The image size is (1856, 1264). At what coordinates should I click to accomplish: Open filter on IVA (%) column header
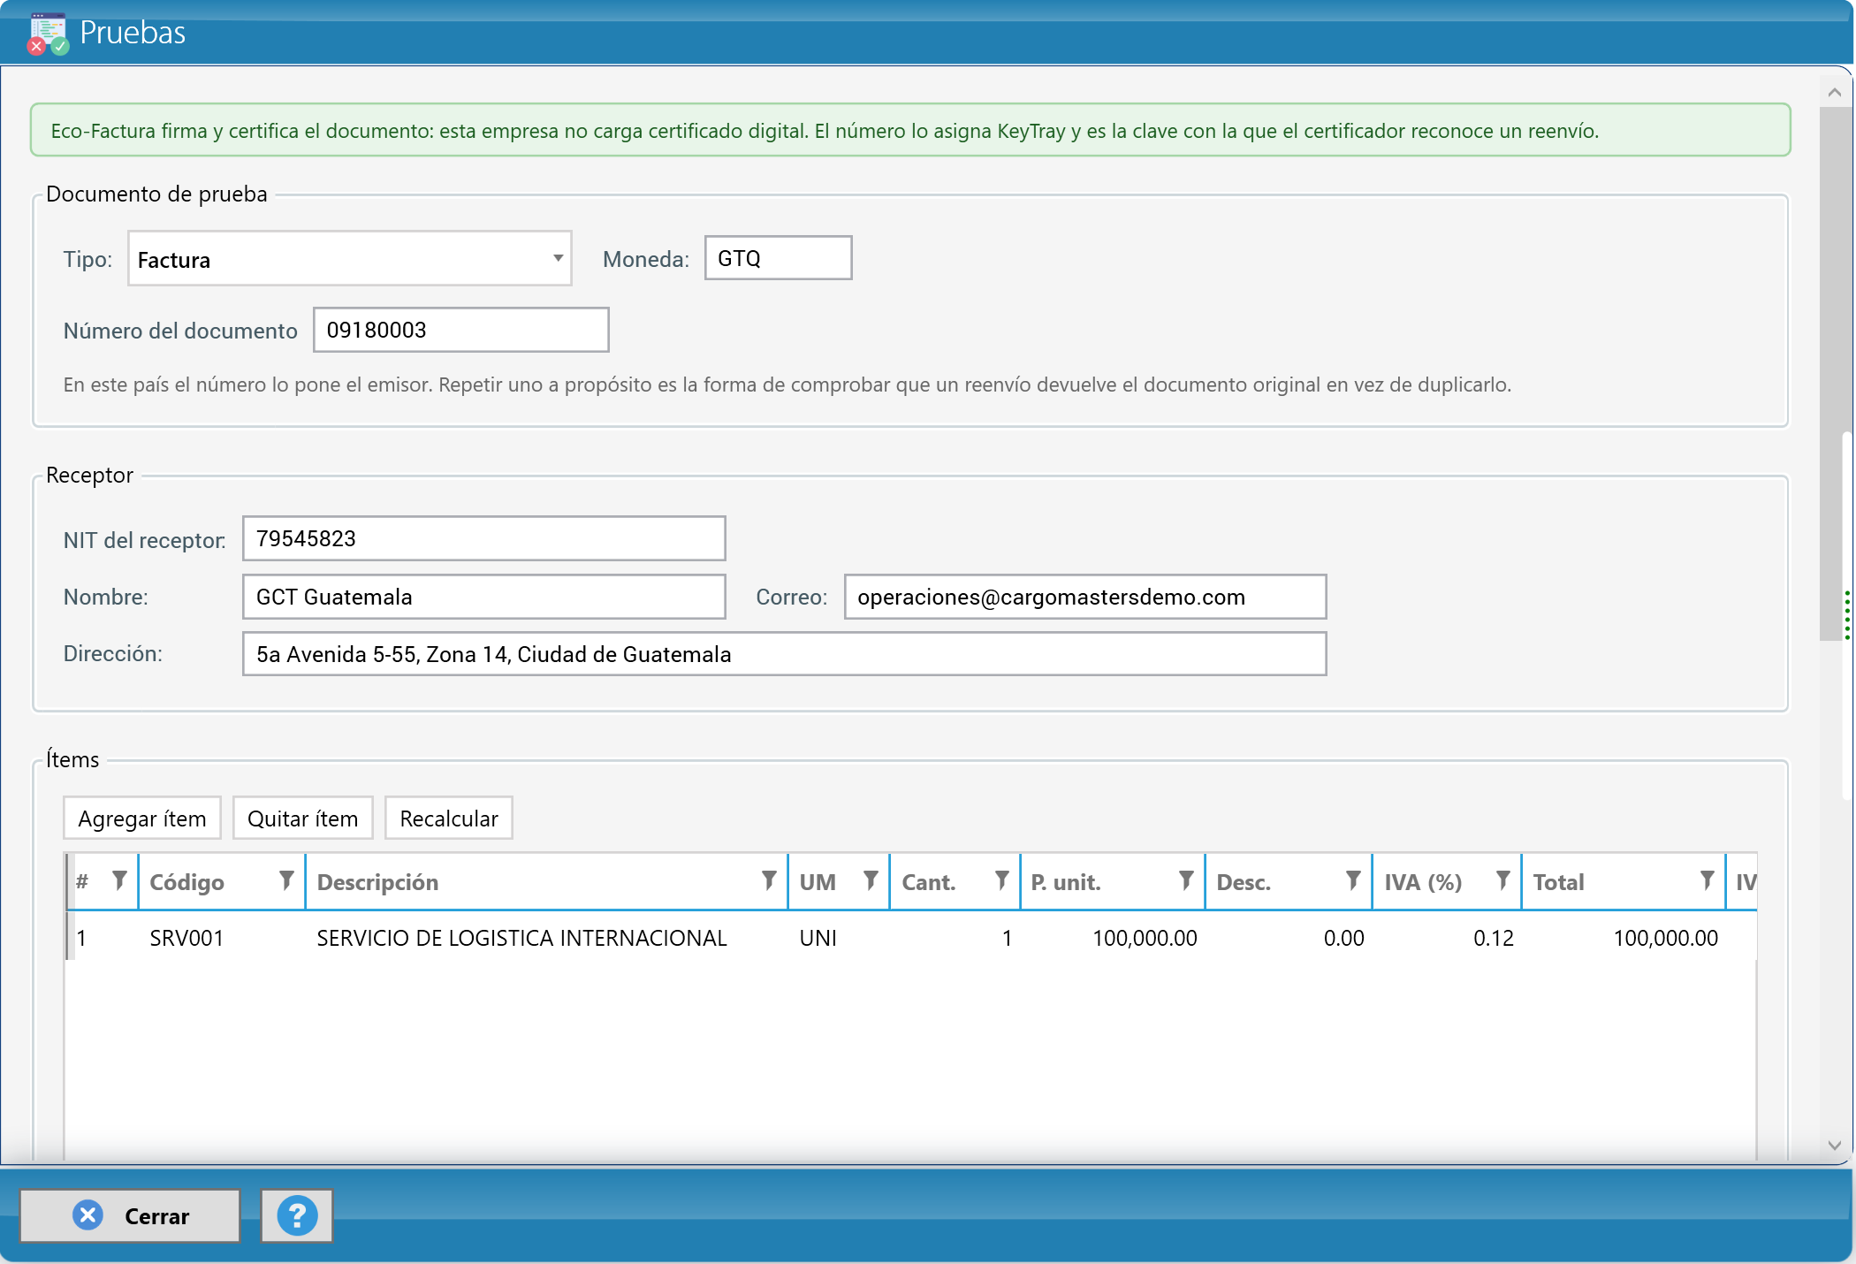tap(1502, 880)
